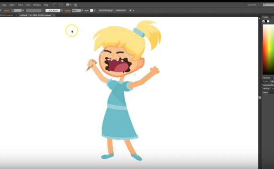Image resolution: width=274 pixels, height=169 pixels.
Task: Open the Type menu
Action: (x=4, y=5)
